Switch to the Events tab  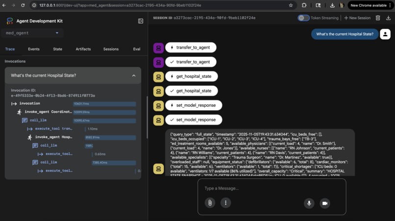tap(34, 49)
